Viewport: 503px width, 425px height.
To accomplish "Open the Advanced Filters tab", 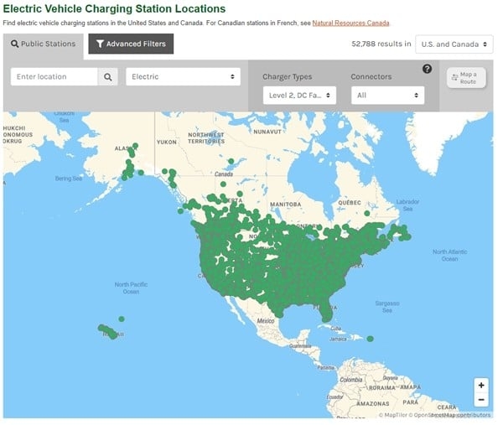I will click(131, 44).
